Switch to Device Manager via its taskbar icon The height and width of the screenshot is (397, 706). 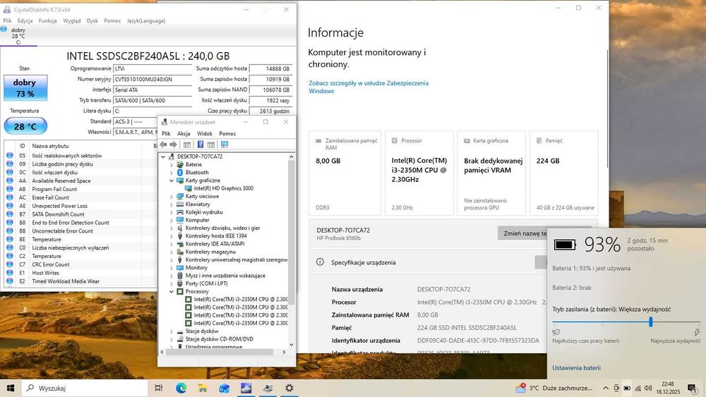268,388
